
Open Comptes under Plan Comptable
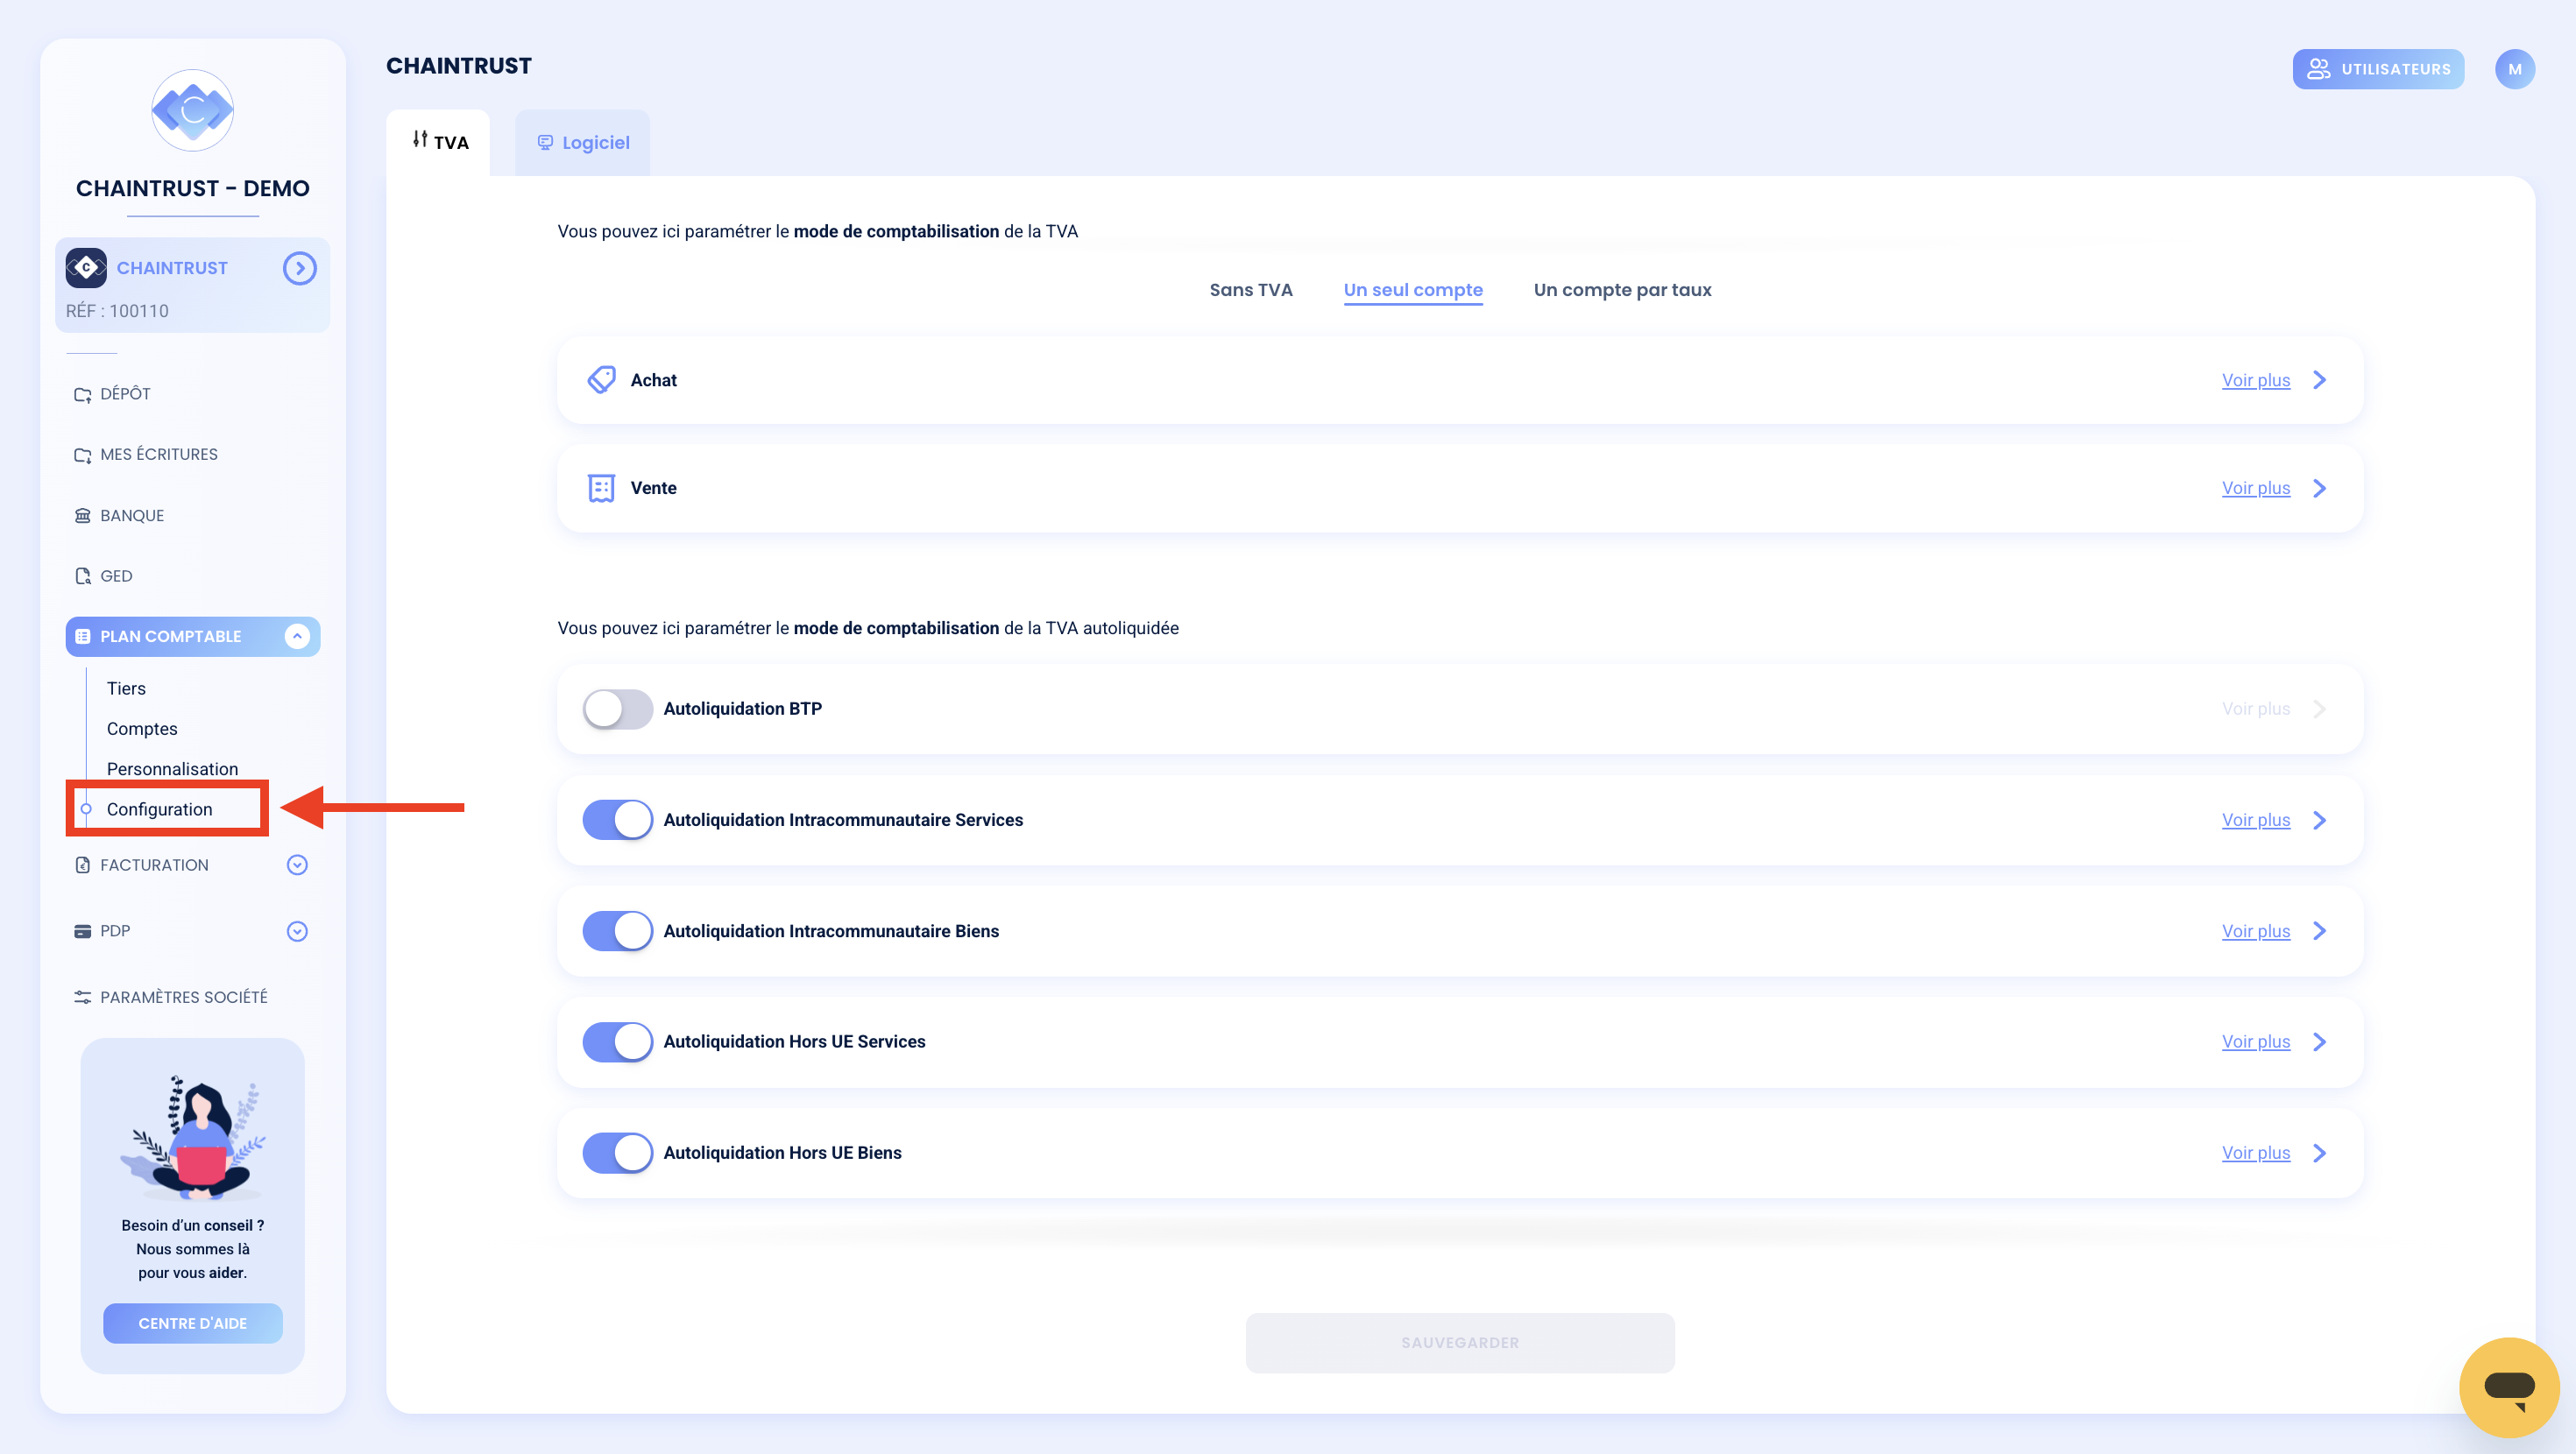142,729
